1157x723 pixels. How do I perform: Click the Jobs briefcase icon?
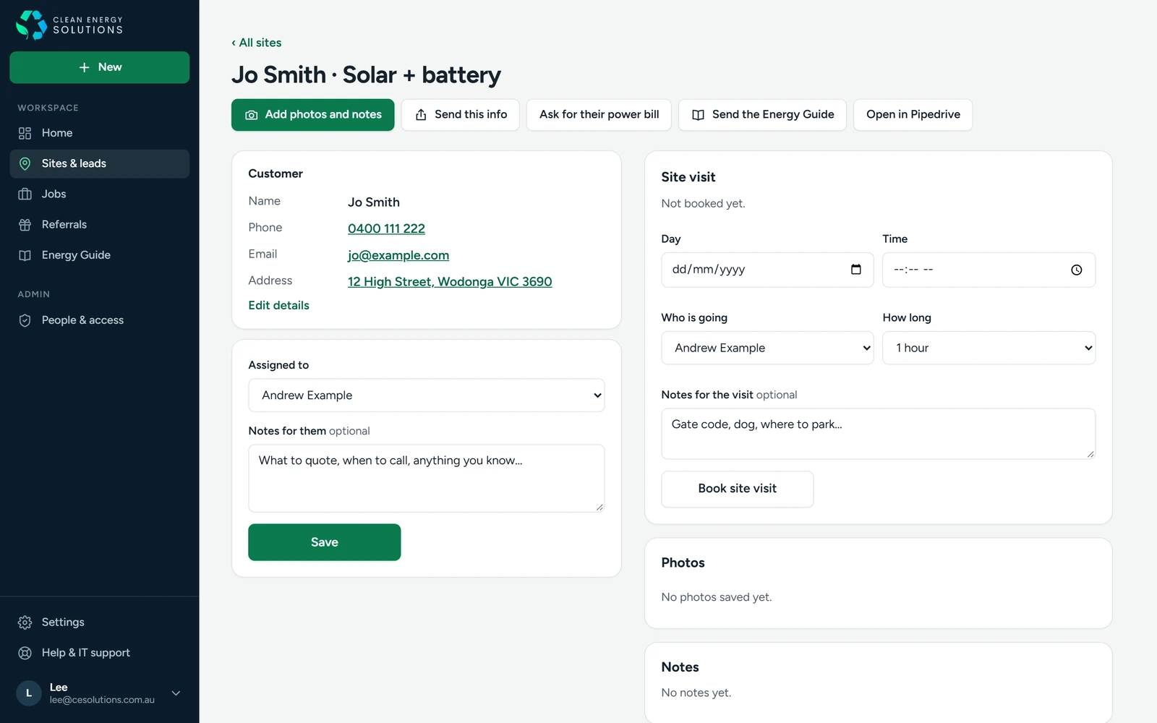pos(25,194)
